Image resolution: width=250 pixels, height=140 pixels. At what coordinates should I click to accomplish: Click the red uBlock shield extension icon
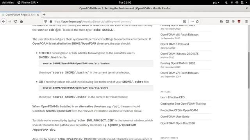(x=239, y=21)
